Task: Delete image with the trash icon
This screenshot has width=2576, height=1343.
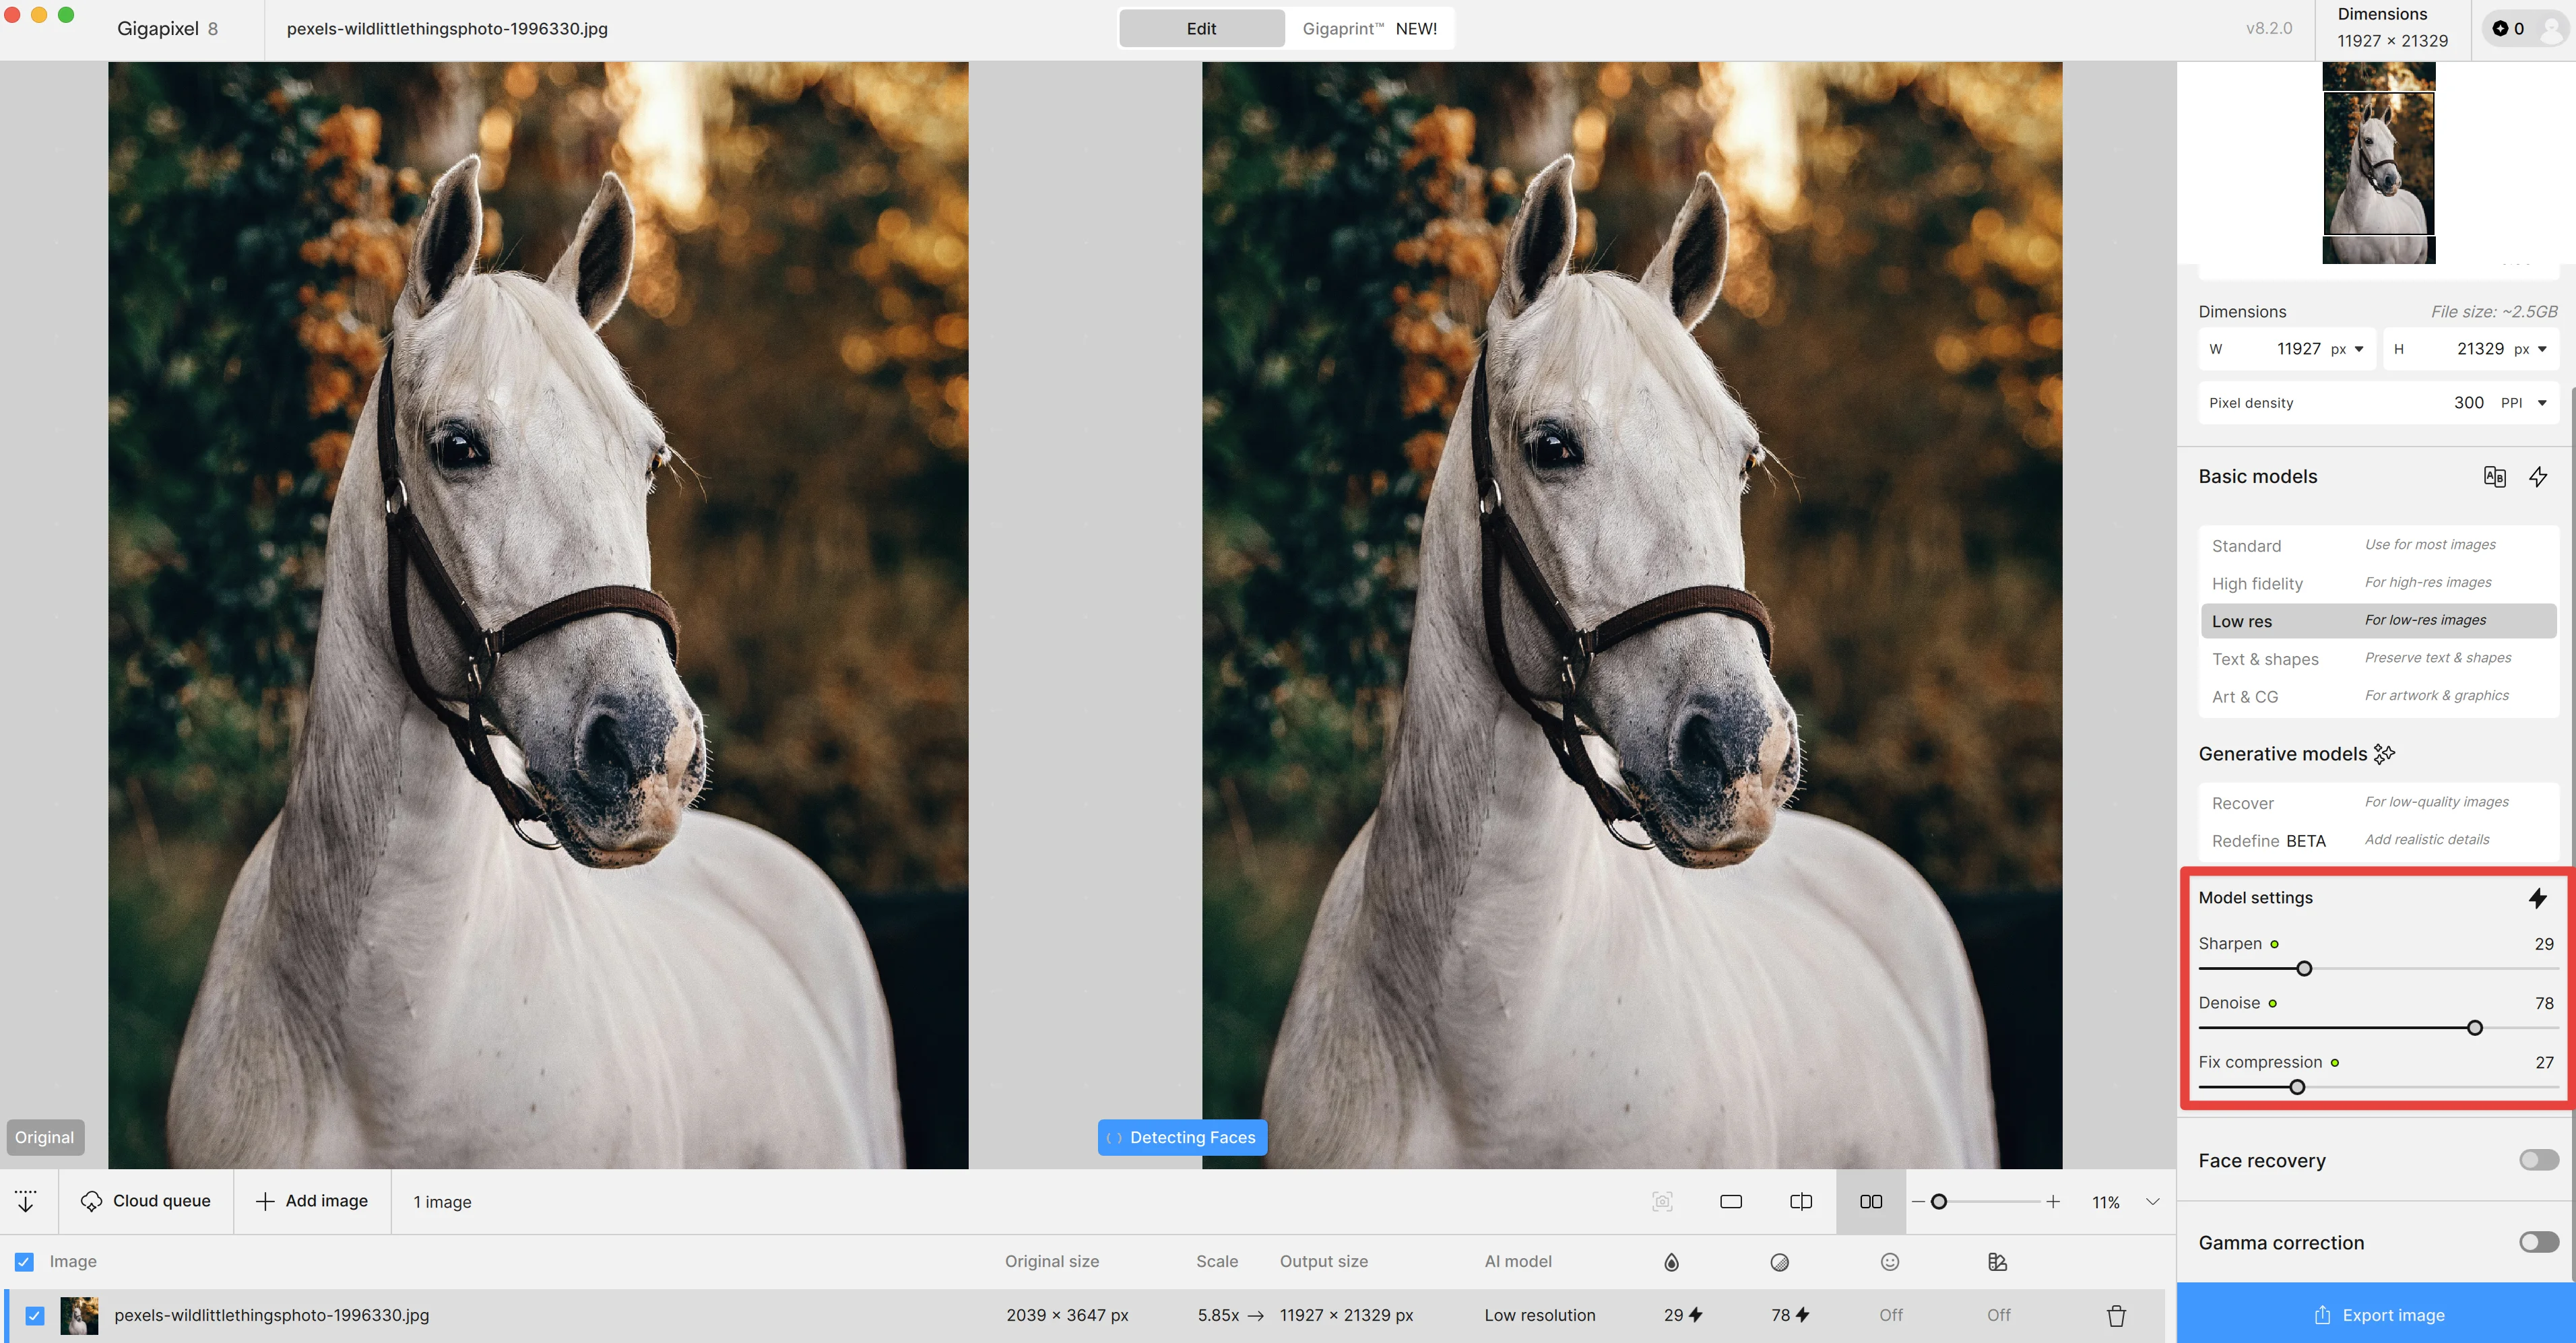Action: pyautogui.click(x=2116, y=1315)
